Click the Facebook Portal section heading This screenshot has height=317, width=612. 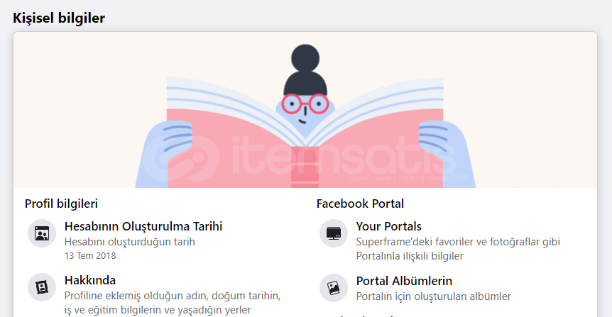click(360, 204)
